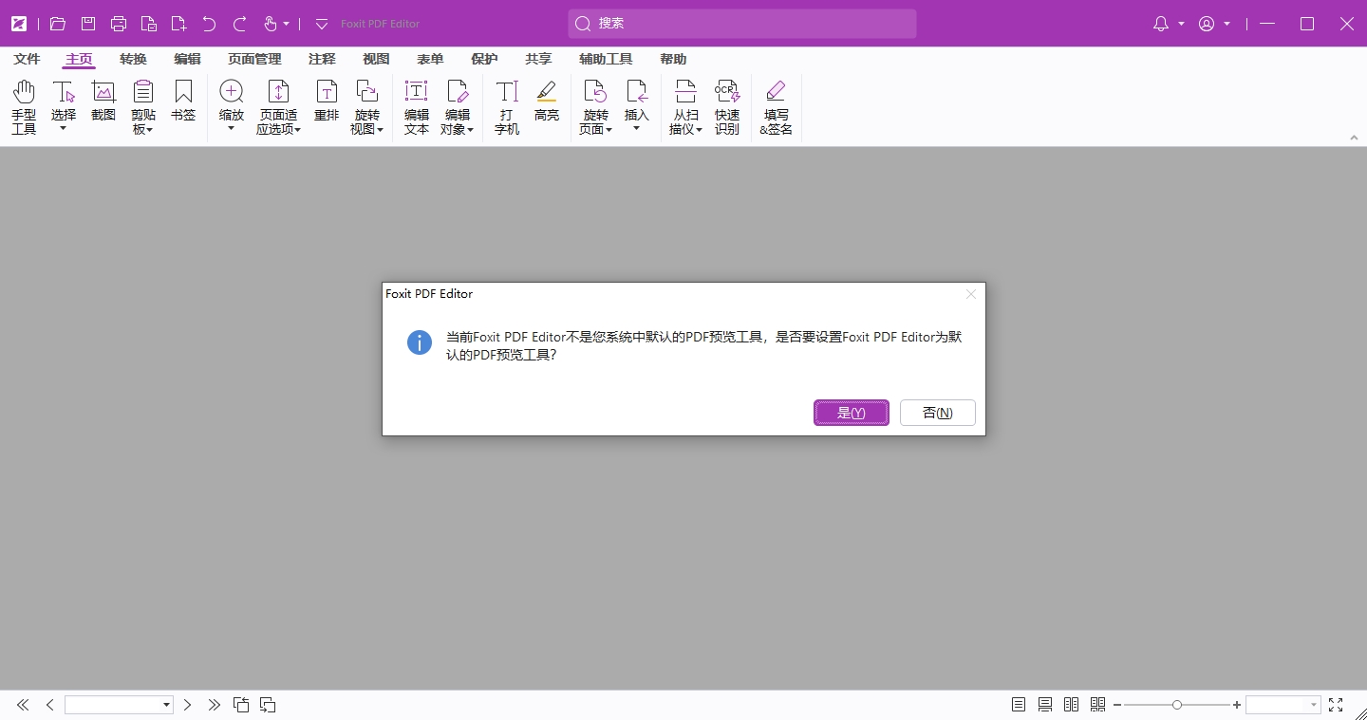Close the Foxit PDF Editor dialog

(971, 294)
